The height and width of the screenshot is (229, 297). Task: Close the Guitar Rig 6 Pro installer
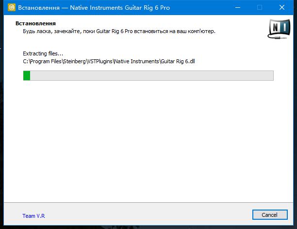click(x=282, y=8)
